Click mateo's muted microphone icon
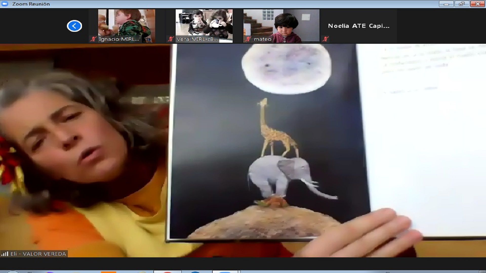This screenshot has width=486, height=273. click(248, 39)
